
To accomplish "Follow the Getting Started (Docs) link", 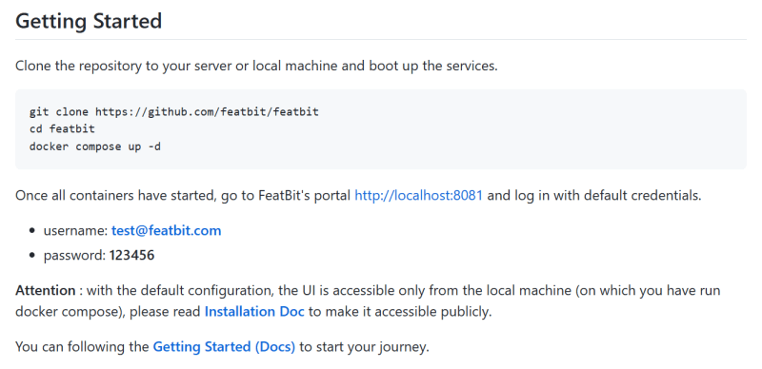I will pyautogui.click(x=224, y=347).
